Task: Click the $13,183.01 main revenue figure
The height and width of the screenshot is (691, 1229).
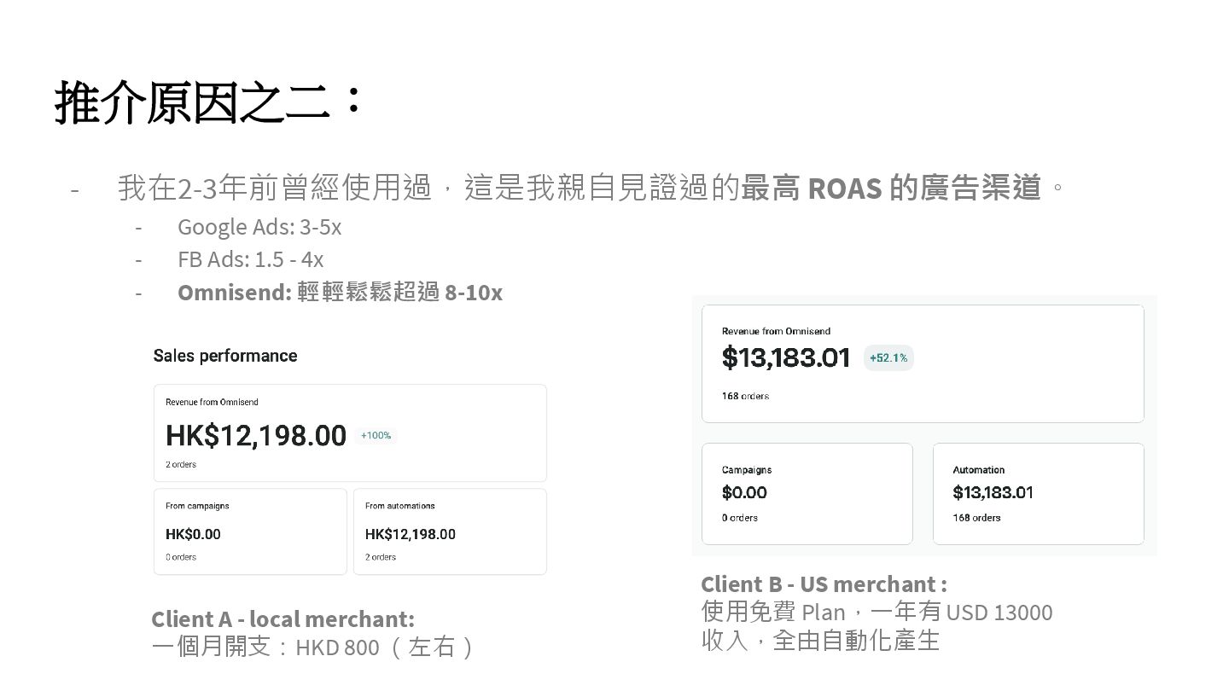Action: point(786,357)
